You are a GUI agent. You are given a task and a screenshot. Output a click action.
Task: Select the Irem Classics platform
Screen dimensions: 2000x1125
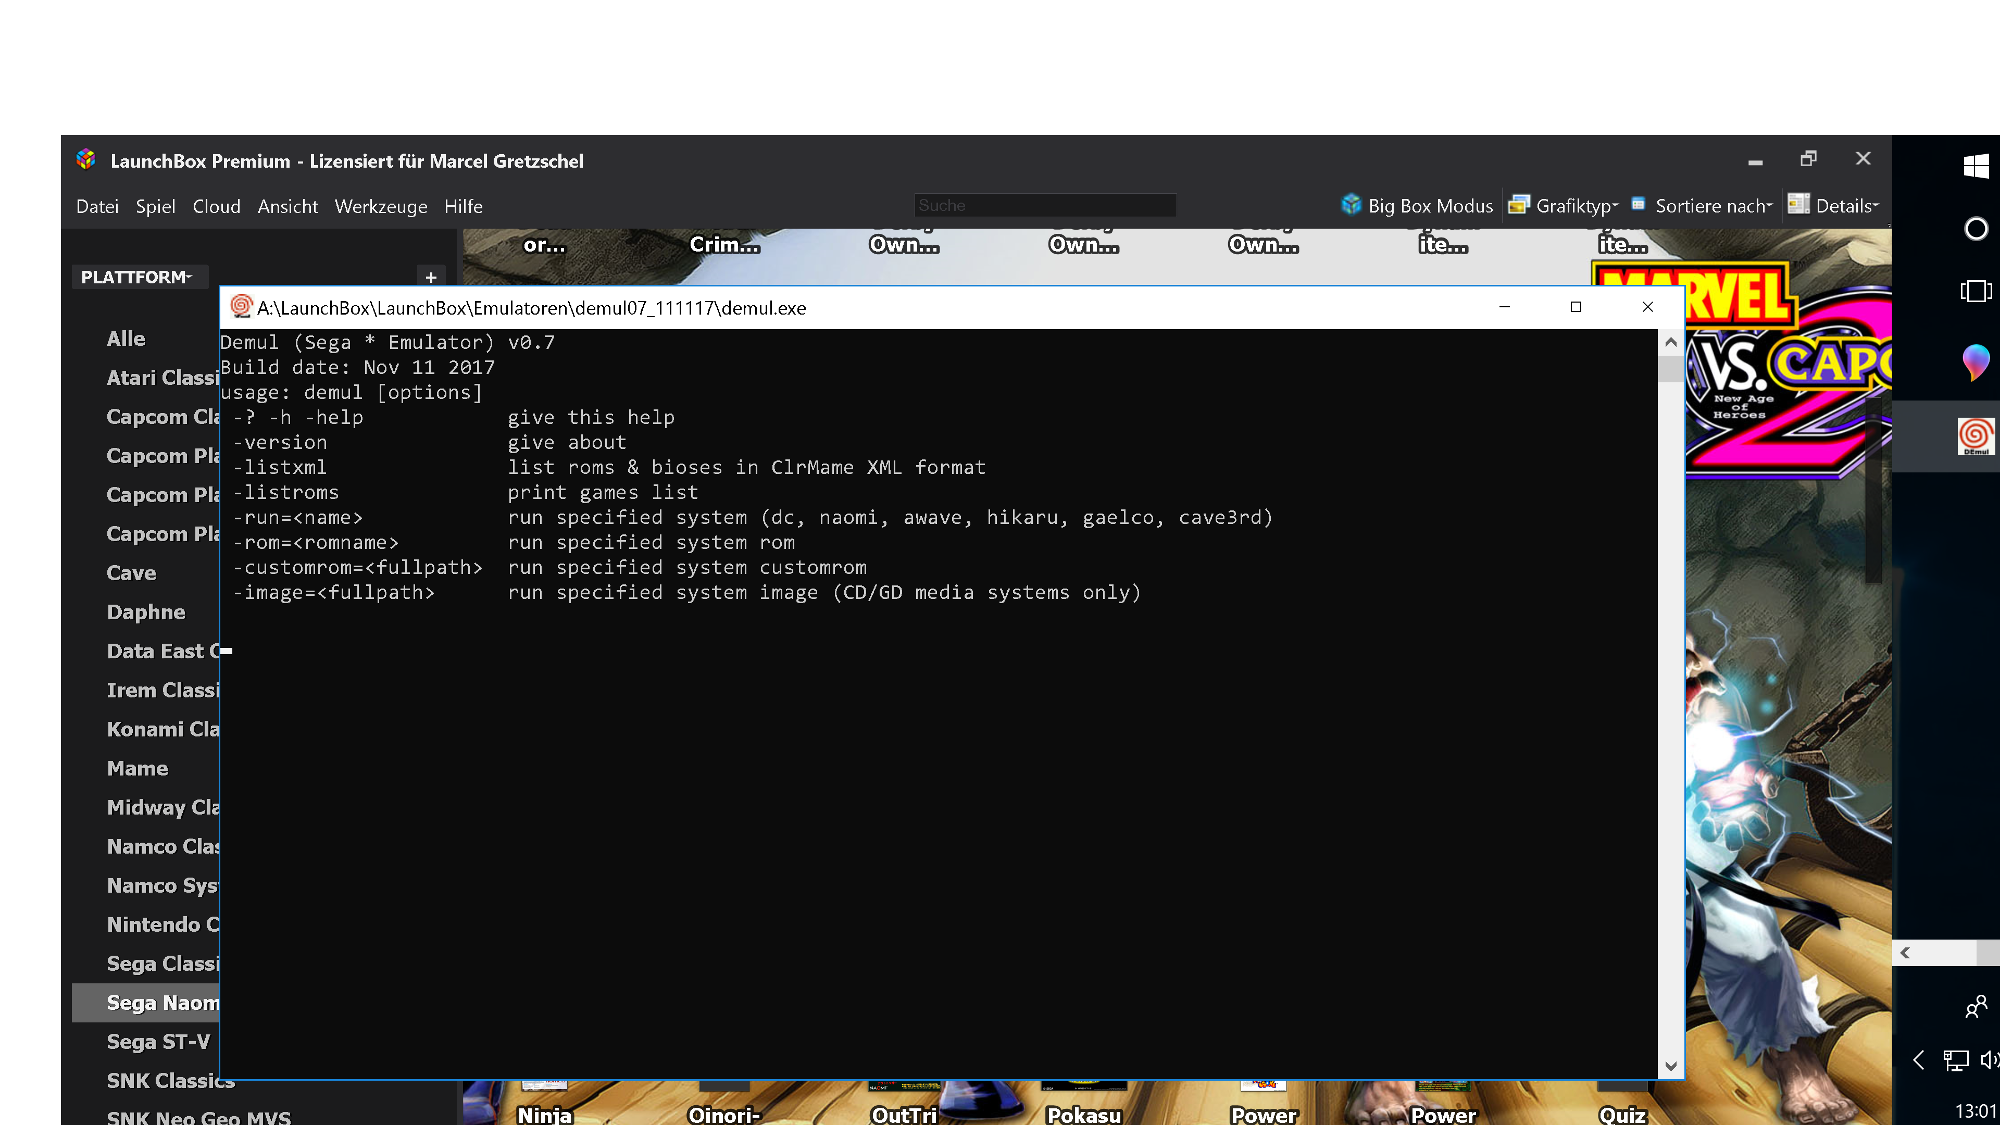[x=163, y=691]
